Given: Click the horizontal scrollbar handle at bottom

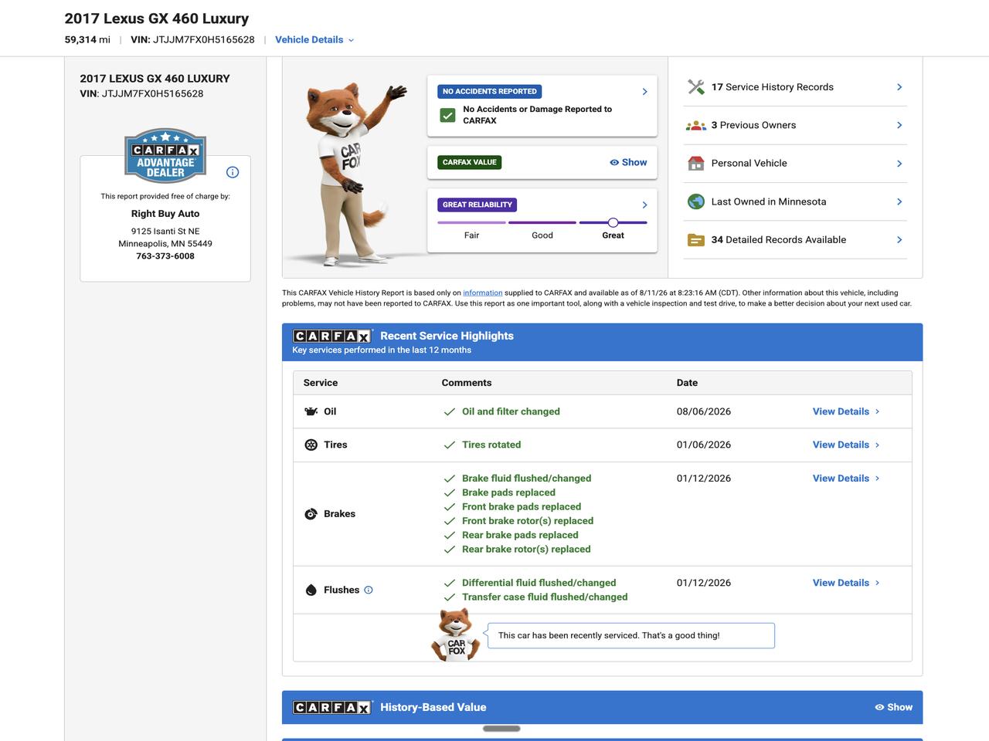Looking at the screenshot, I should click(501, 728).
